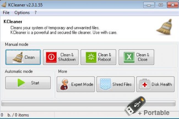Click the shredded paper icon
The width and height of the screenshot is (179, 119).
tap(105, 84)
